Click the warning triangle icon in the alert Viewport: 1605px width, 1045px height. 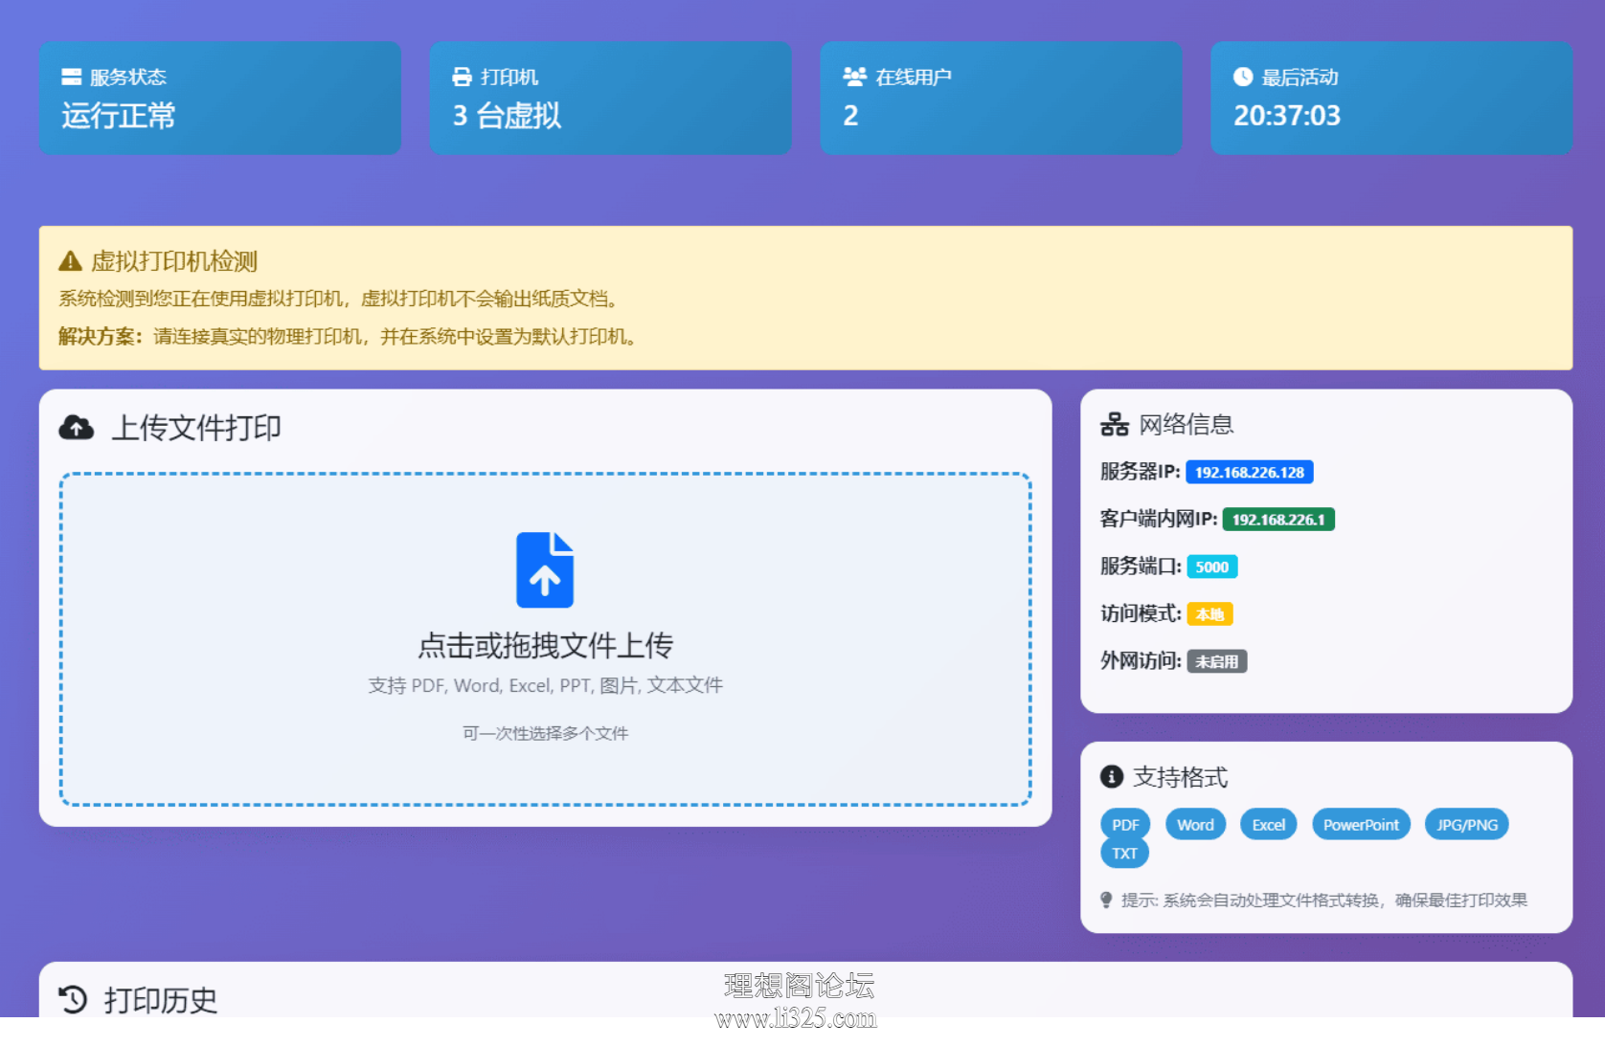click(70, 261)
